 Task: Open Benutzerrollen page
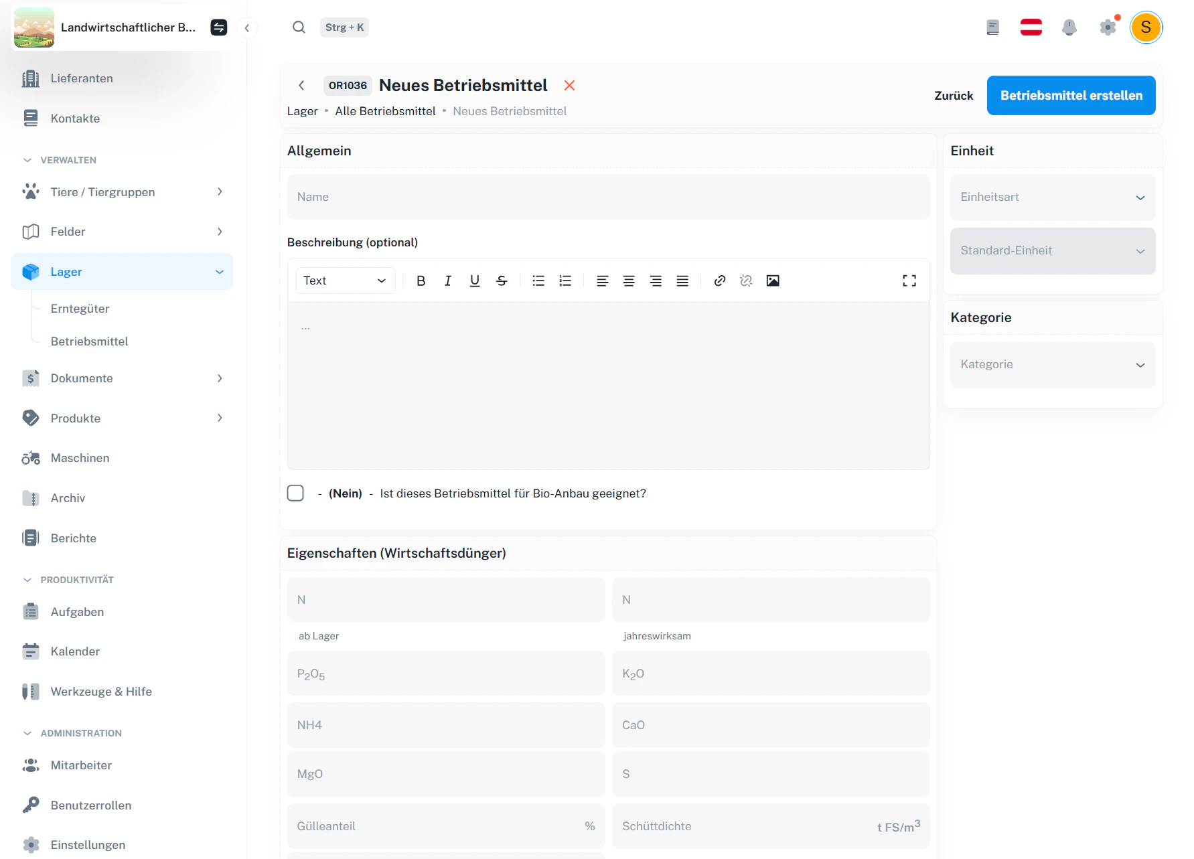122,805
